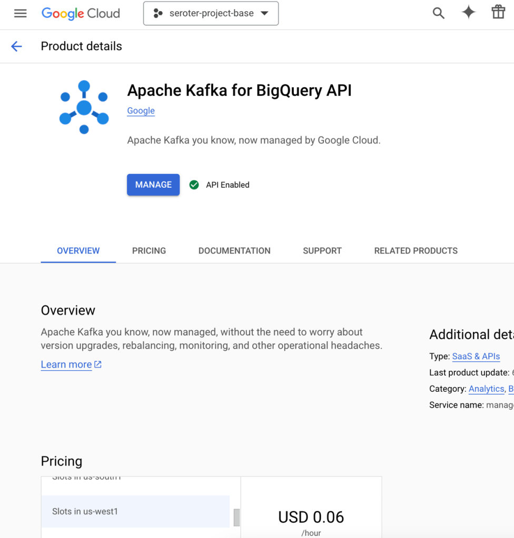Viewport: 514px width, 538px height.
Task: Click the Google Cloud logo
Action: point(81,14)
